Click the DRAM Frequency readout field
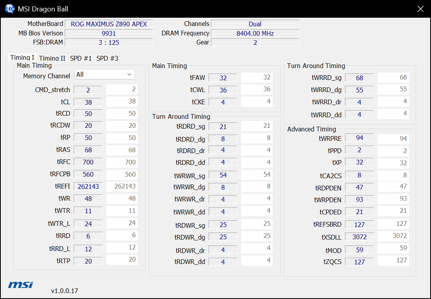The image size is (431, 299). coord(255,33)
